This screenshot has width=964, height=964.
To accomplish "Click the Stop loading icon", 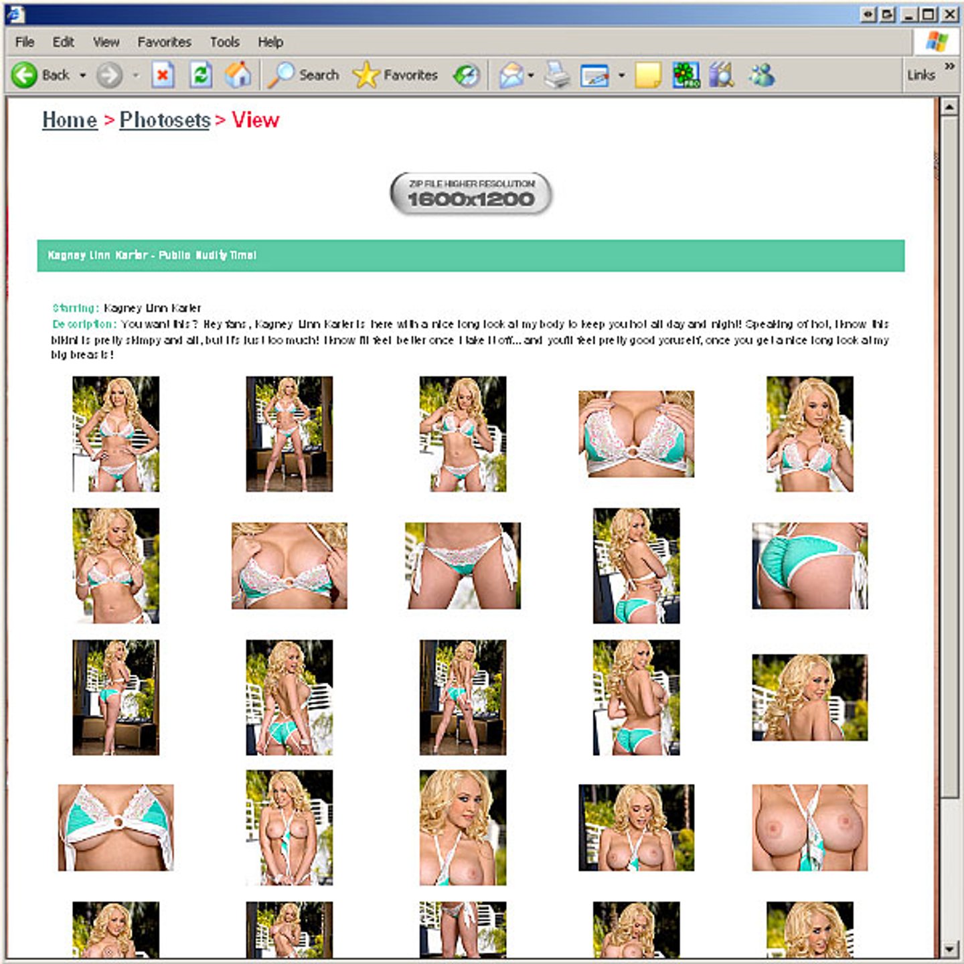I will pyautogui.click(x=163, y=75).
